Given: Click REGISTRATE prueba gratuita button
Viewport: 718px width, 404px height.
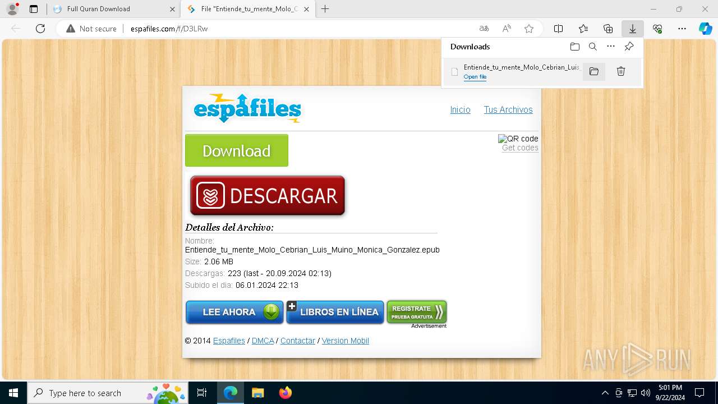Looking at the screenshot, I should pos(417,312).
